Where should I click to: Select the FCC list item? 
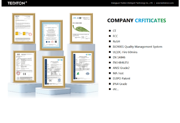115,36
